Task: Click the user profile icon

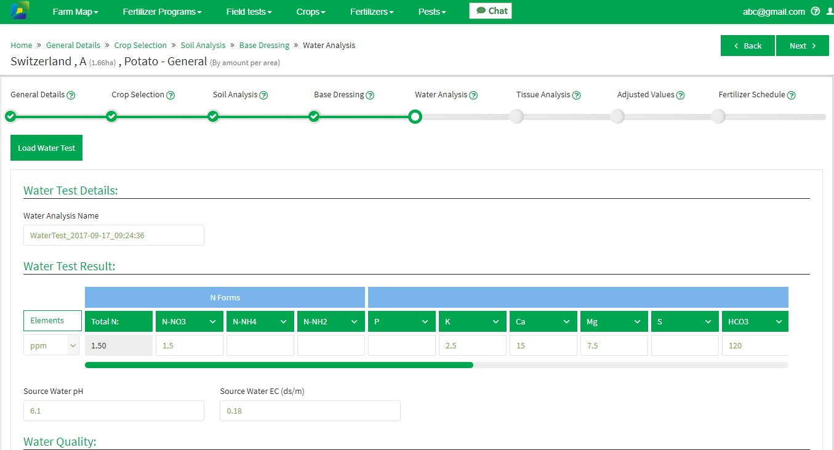Action: click(830, 11)
